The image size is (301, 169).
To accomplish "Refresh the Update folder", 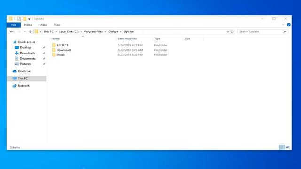I will click(232, 32).
